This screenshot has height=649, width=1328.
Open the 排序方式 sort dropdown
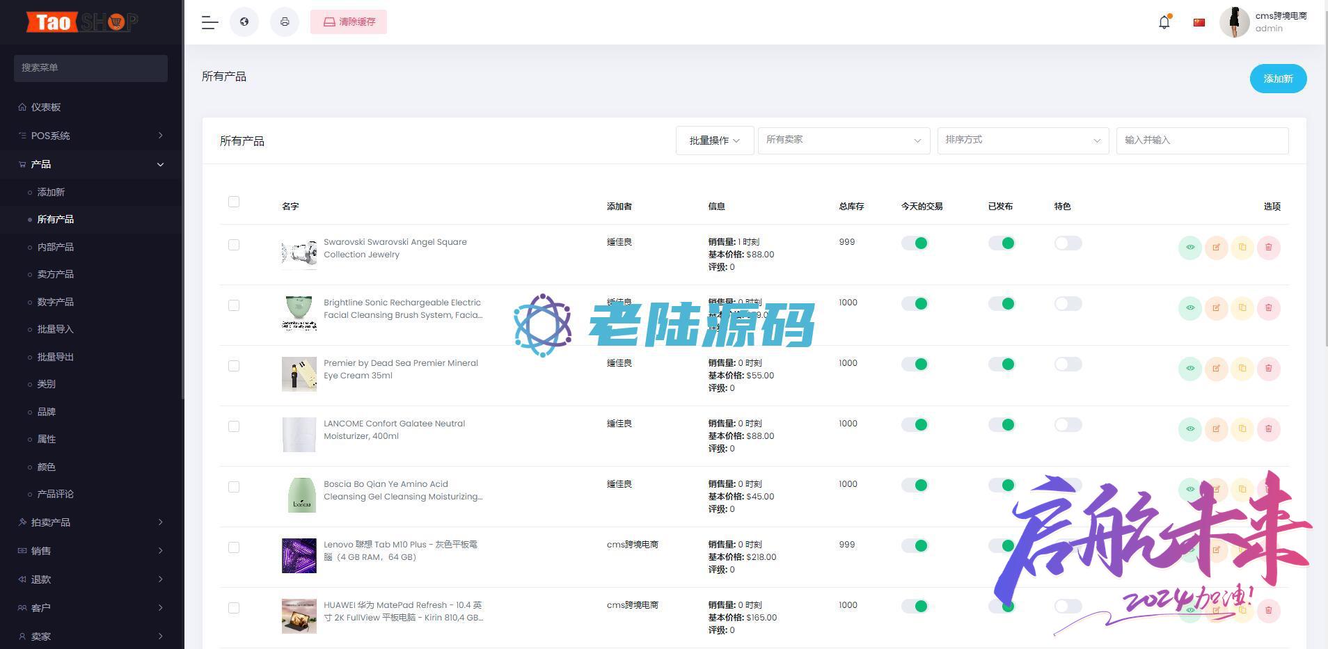[x=1023, y=141]
